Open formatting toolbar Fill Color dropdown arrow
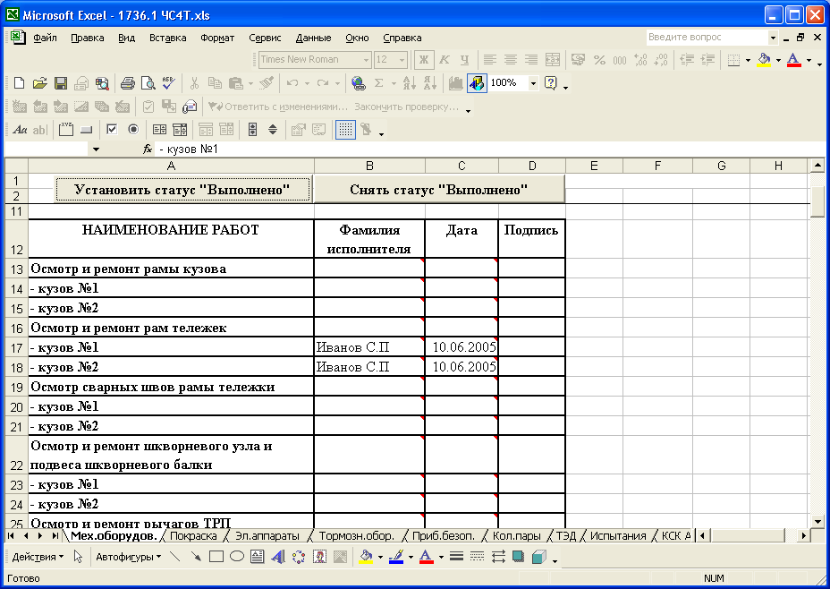Screen dimensions: 830x589 point(778,60)
